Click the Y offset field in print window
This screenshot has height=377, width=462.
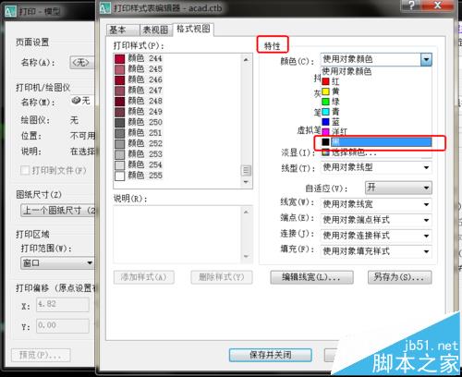(63, 325)
